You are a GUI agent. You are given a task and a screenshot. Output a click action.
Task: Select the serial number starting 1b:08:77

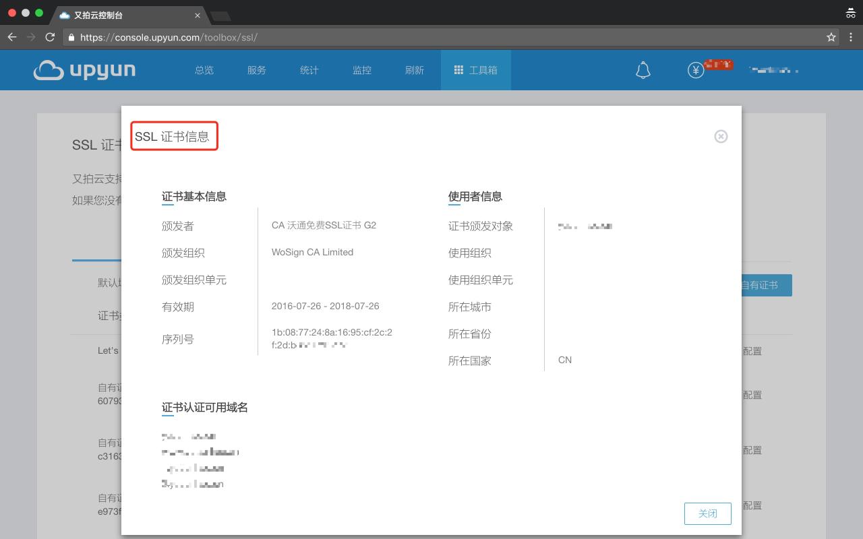tap(332, 339)
